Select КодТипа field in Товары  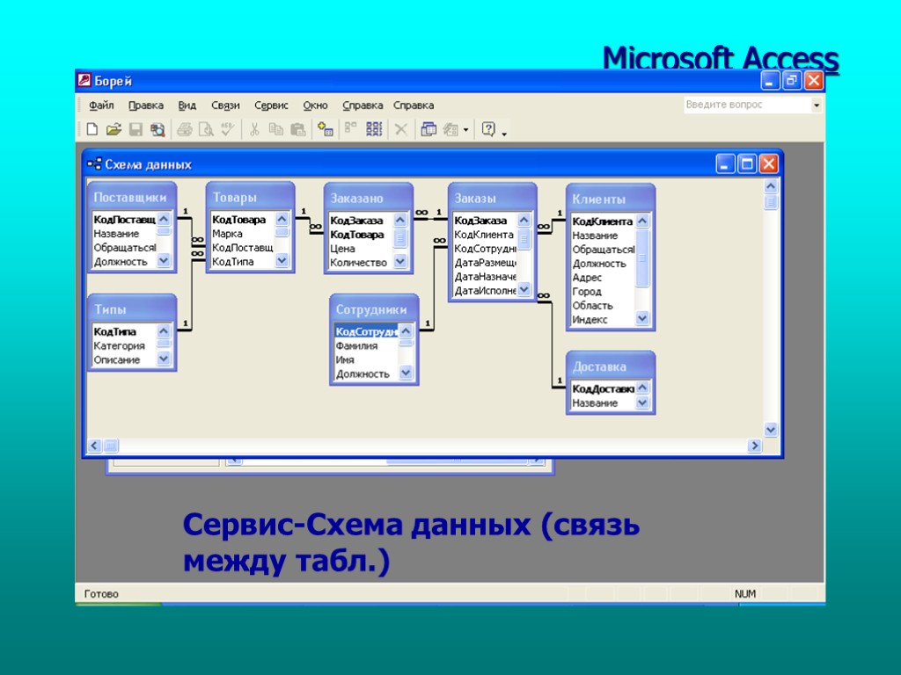pos(232,262)
